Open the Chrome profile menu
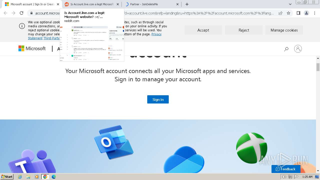The height and width of the screenshot is (180, 320). click(306, 13)
